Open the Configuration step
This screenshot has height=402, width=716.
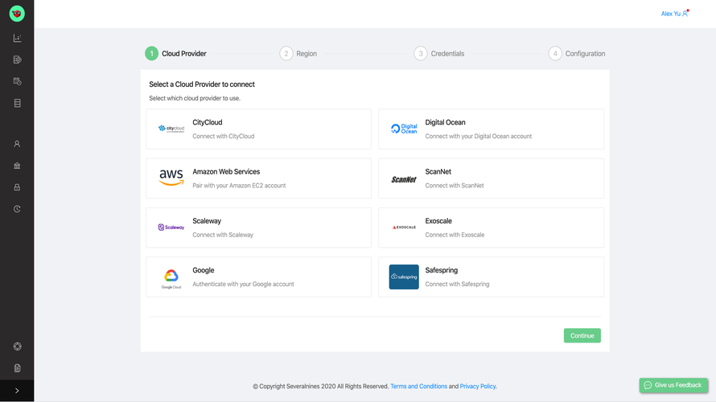click(x=577, y=54)
